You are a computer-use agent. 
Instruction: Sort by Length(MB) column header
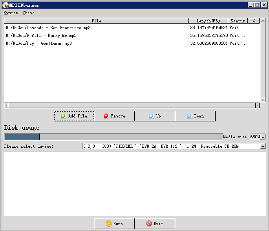tap(208, 21)
